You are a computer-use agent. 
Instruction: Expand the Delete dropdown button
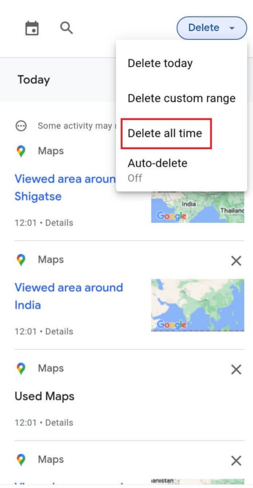coord(212,28)
